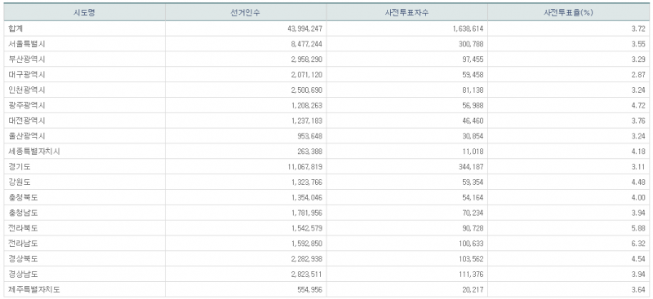Click the 4.72 turnout cell
Image resolution: width=653 pixels, height=299 pixels.
(x=639, y=106)
